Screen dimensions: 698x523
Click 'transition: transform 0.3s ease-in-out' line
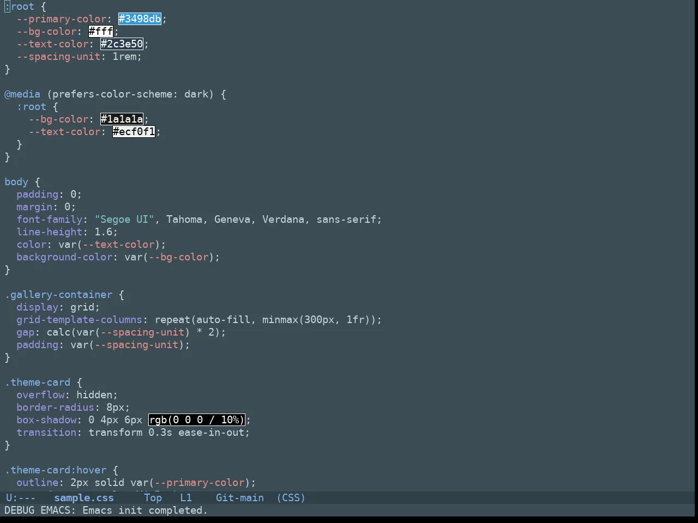pos(133,433)
